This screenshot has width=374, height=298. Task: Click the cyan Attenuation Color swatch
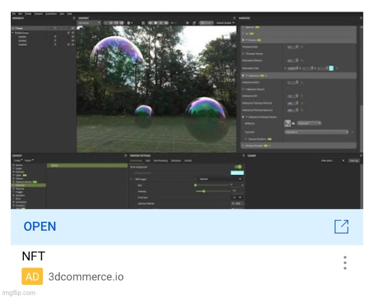331,68
